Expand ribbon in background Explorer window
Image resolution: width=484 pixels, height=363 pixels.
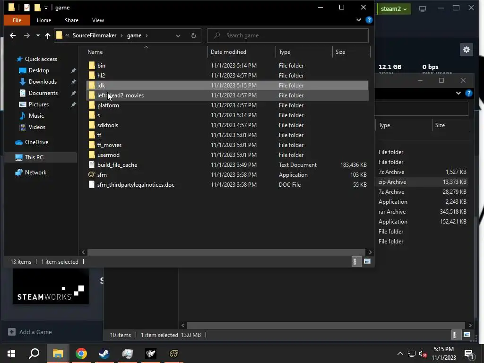458,93
